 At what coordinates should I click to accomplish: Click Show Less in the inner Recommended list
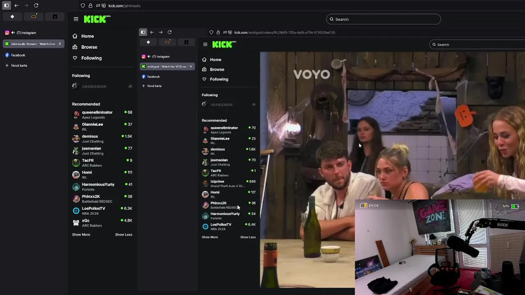pos(248,237)
